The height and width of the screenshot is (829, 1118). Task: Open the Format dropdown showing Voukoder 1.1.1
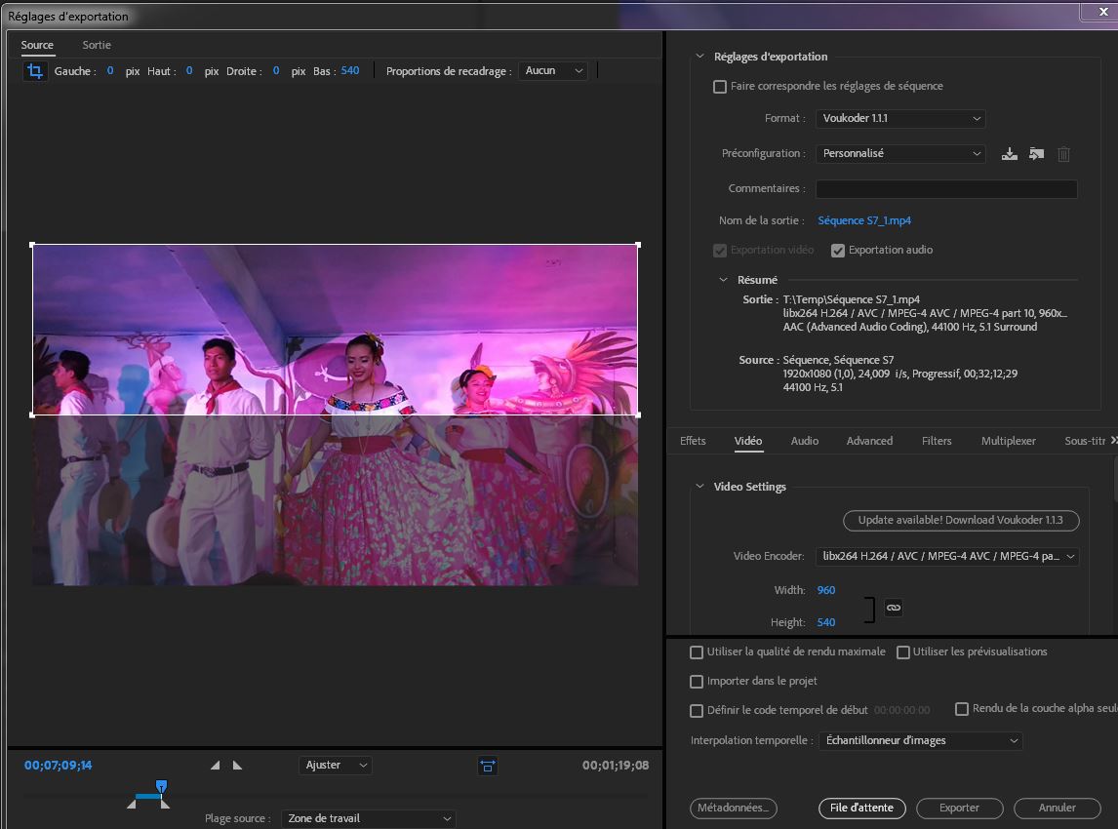(x=900, y=119)
